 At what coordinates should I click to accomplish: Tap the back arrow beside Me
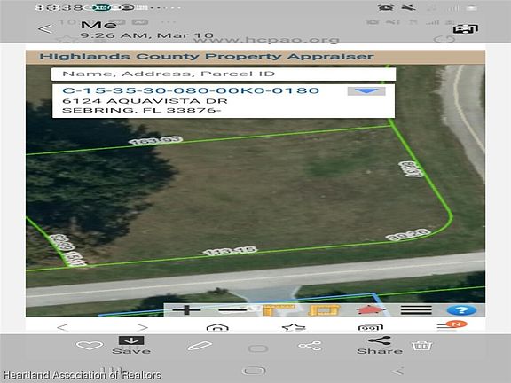(45, 29)
